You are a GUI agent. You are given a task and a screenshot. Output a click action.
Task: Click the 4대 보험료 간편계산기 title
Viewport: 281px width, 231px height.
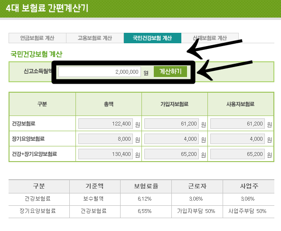pos(47,8)
